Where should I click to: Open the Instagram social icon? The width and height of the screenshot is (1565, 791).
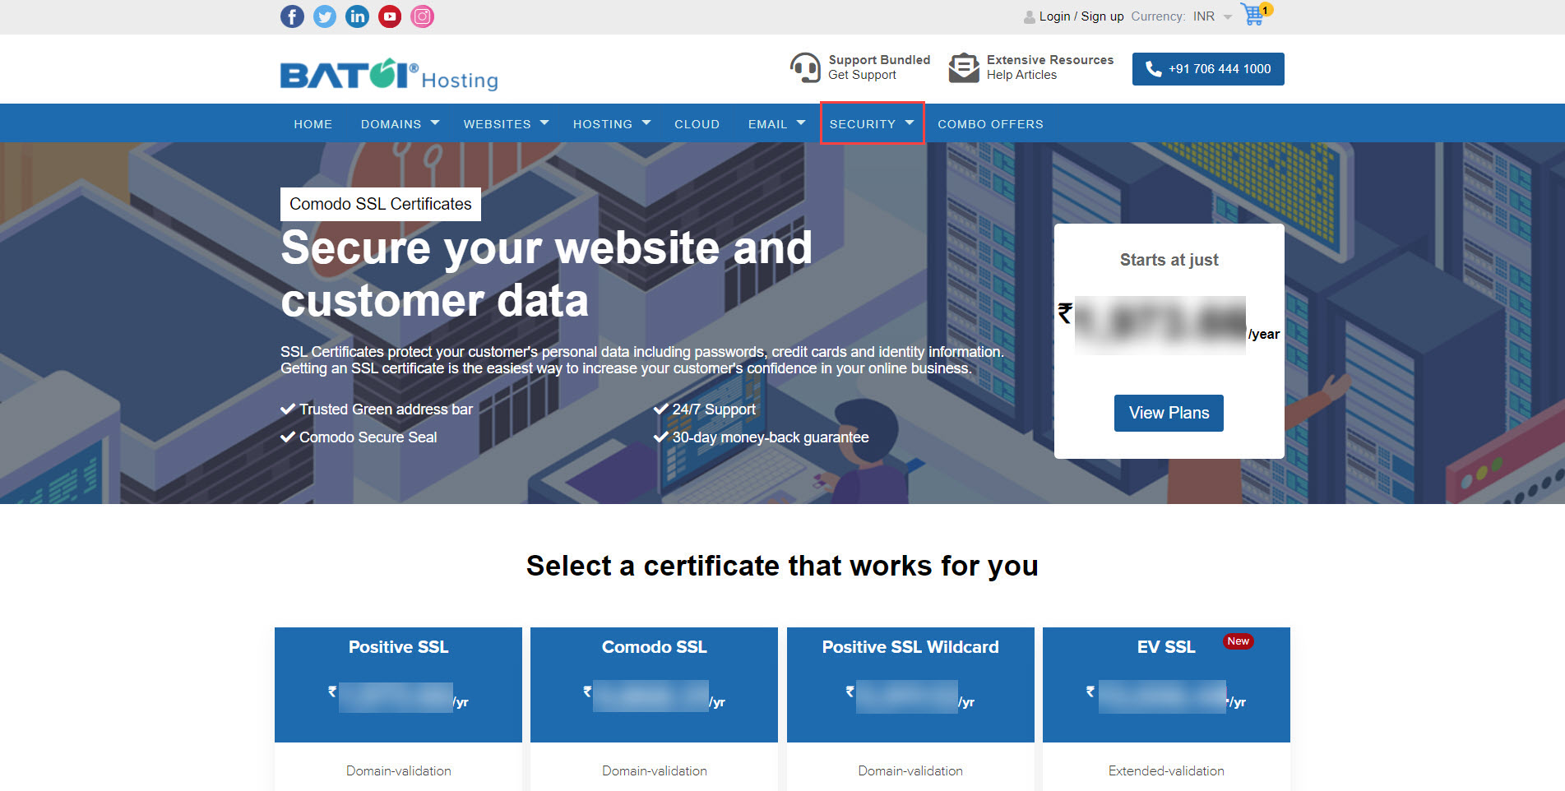pos(422,16)
